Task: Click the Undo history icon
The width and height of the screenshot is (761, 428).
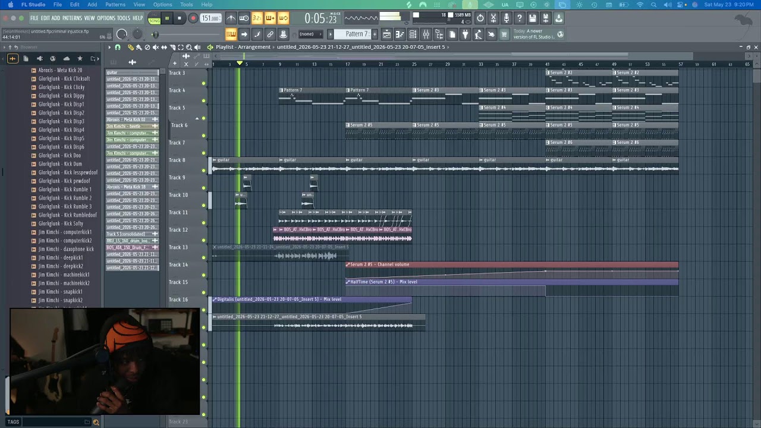Action: (x=480, y=18)
